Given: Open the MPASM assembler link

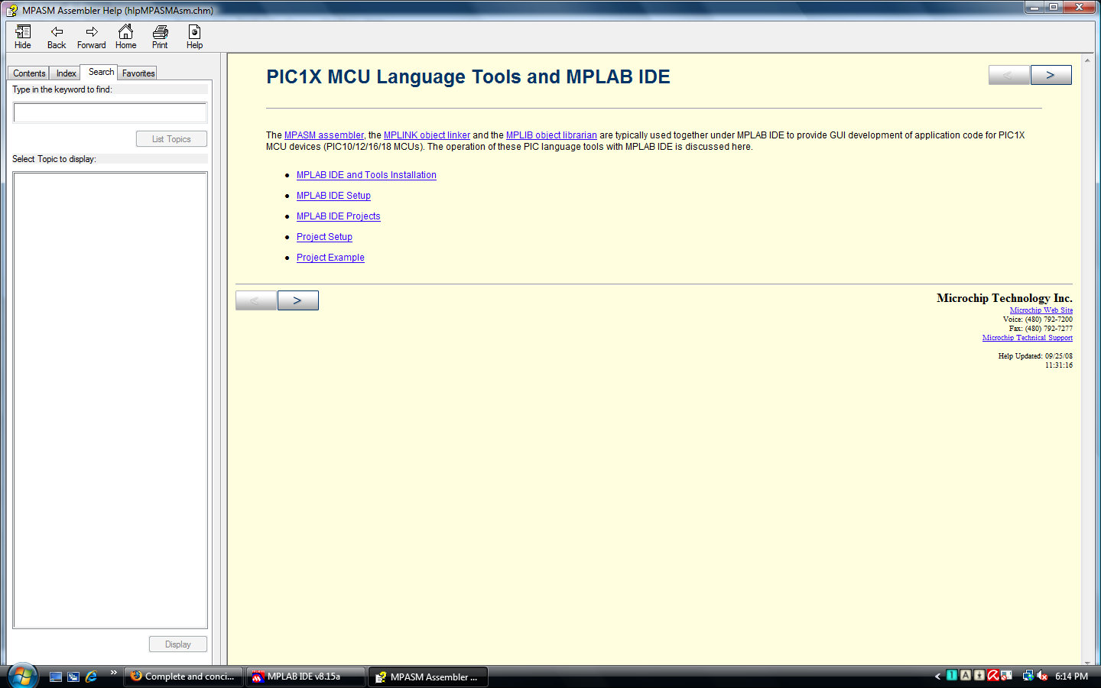Looking at the screenshot, I should [324, 135].
